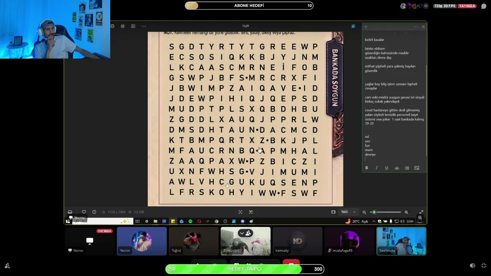Select the Yecroc screen share tile
491x276 pixels.
pos(90,241)
